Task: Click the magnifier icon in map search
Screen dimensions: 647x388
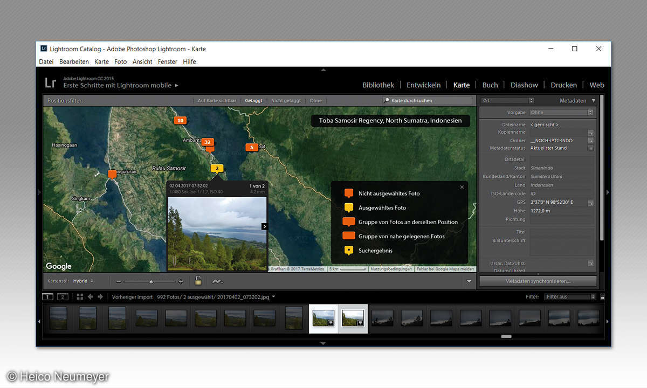Action: 387,100
